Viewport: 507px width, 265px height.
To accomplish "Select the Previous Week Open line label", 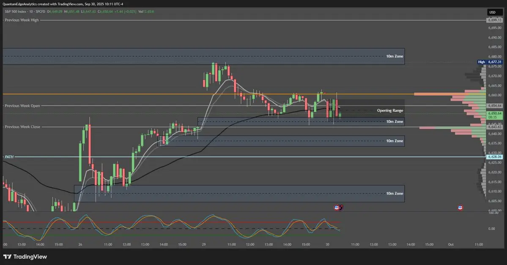I will (22, 106).
